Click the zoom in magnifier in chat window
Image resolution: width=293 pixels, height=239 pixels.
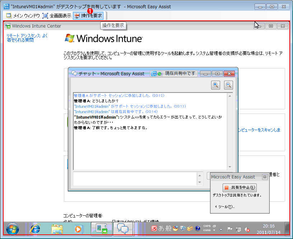[215, 85]
